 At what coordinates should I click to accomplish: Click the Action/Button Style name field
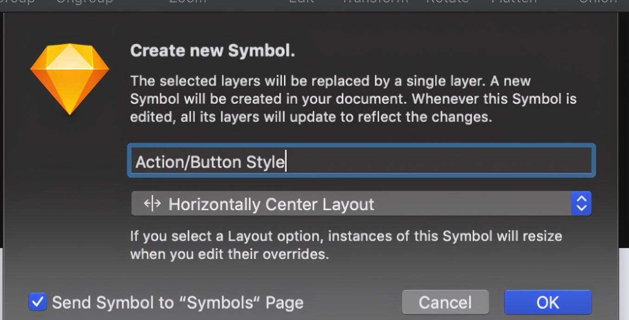pyautogui.click(x=361, y=161)
